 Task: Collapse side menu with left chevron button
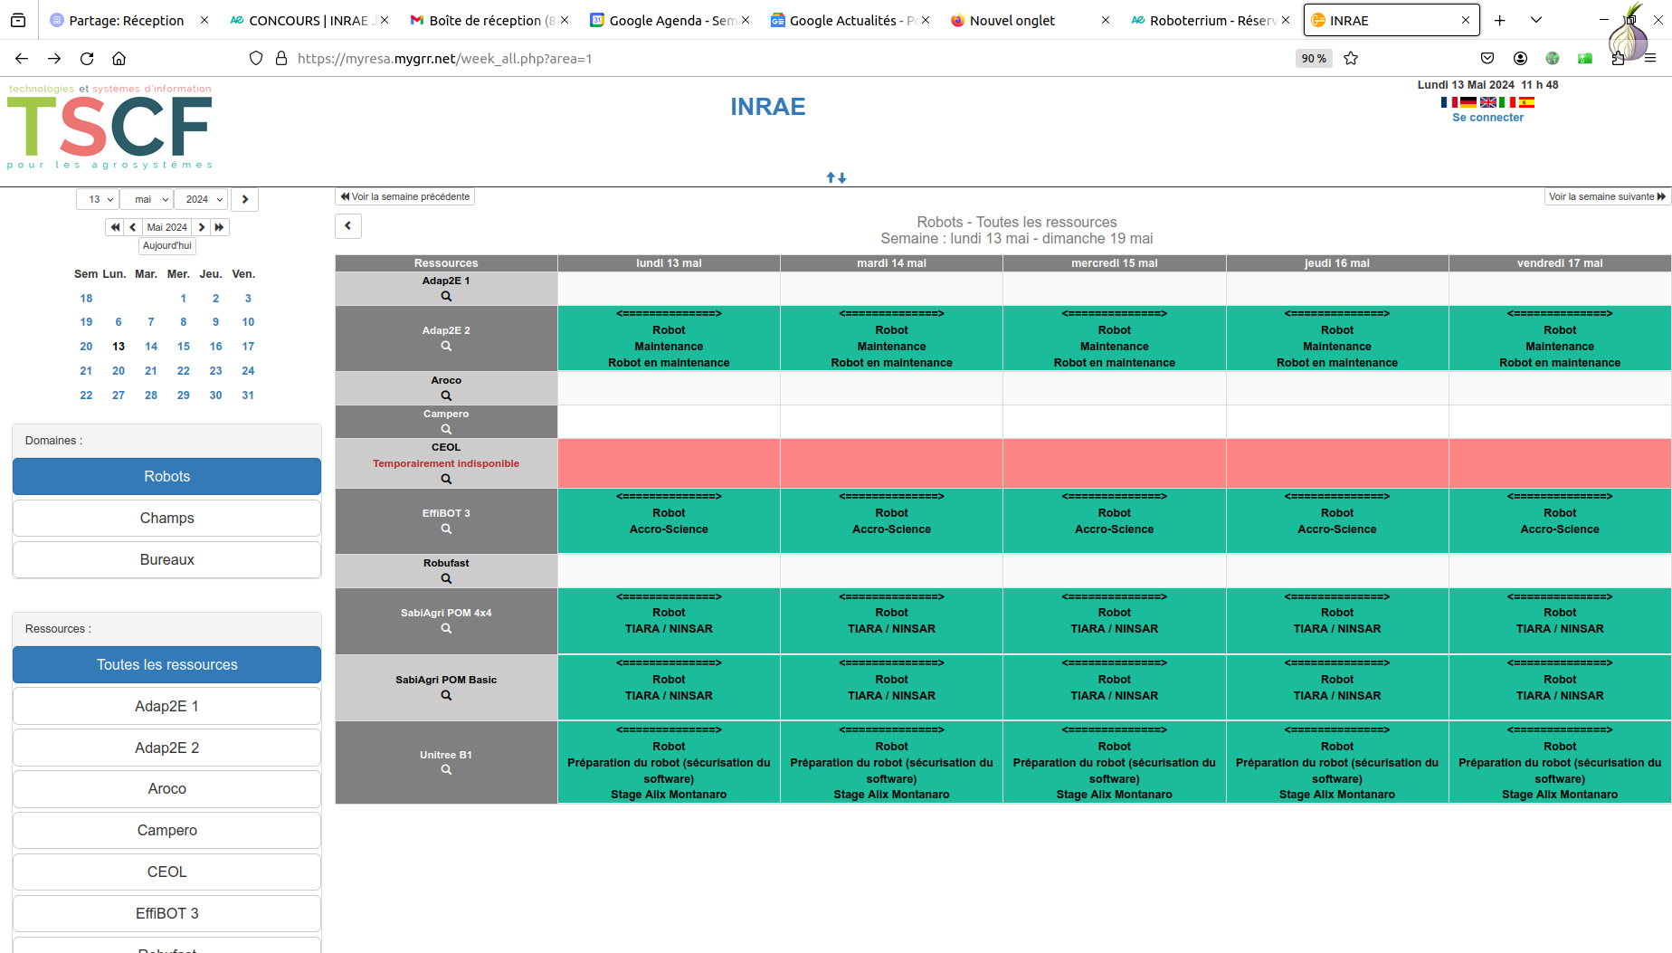tap(348, 226)
